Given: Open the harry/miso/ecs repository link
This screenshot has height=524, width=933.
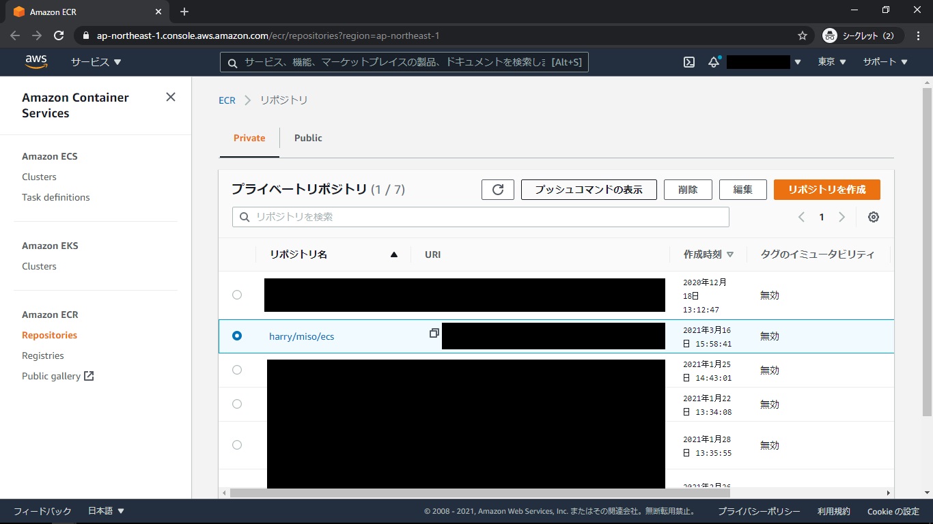Looking at the screenshot, I should click(x=302, y=336).
